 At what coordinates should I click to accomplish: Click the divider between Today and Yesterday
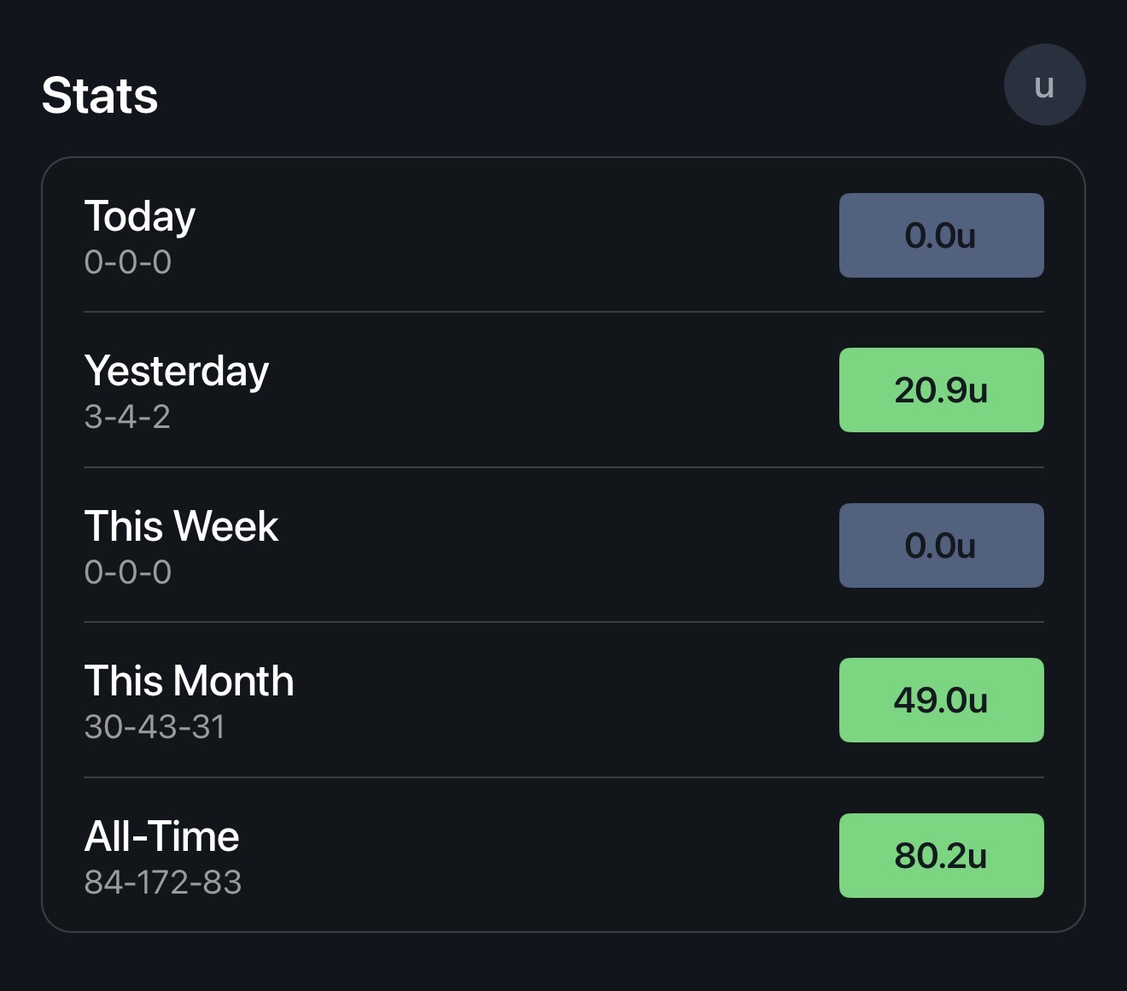point(563,312)
